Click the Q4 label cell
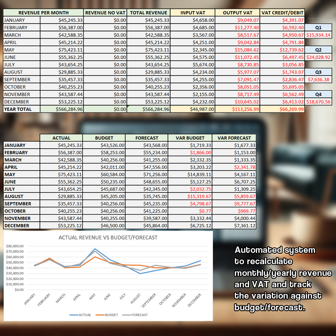 point(318,94)
